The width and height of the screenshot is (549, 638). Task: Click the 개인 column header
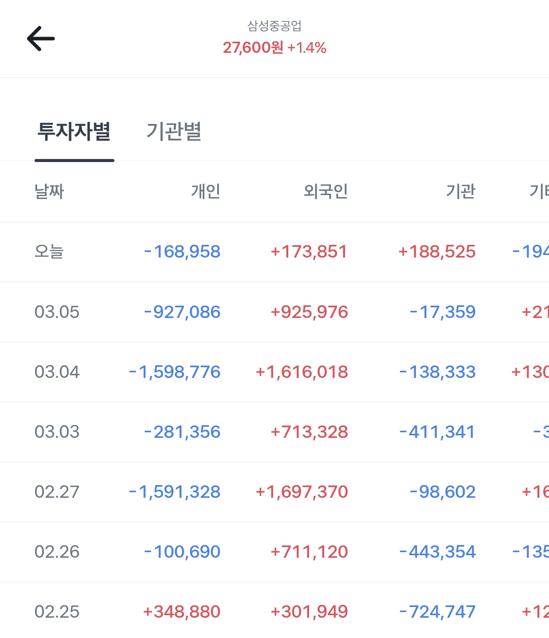click(205, 192)
